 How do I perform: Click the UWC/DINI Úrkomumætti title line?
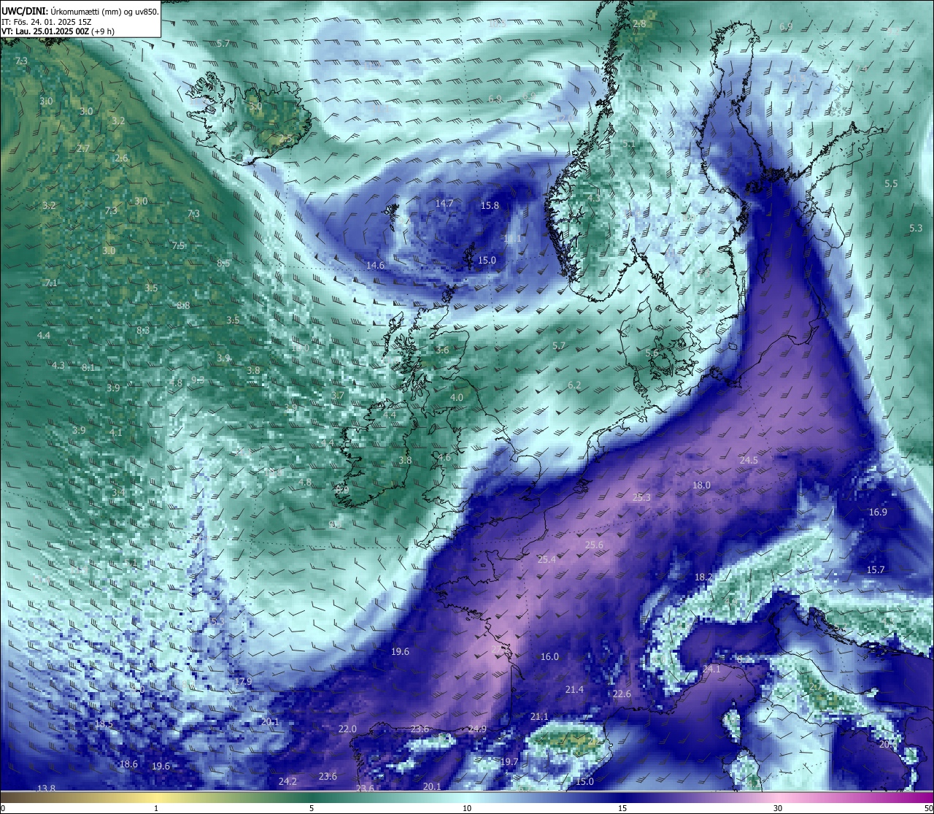[x=80, y=11]
